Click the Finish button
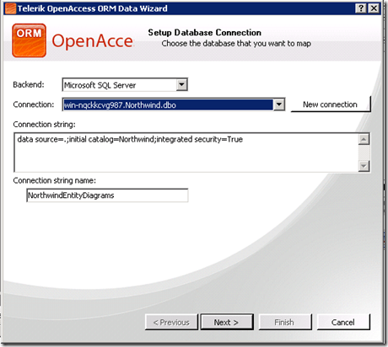This screenshot has height=347, width=388. [285, 322]
